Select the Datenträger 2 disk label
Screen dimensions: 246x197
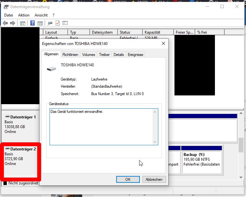[x=23, y=149]
